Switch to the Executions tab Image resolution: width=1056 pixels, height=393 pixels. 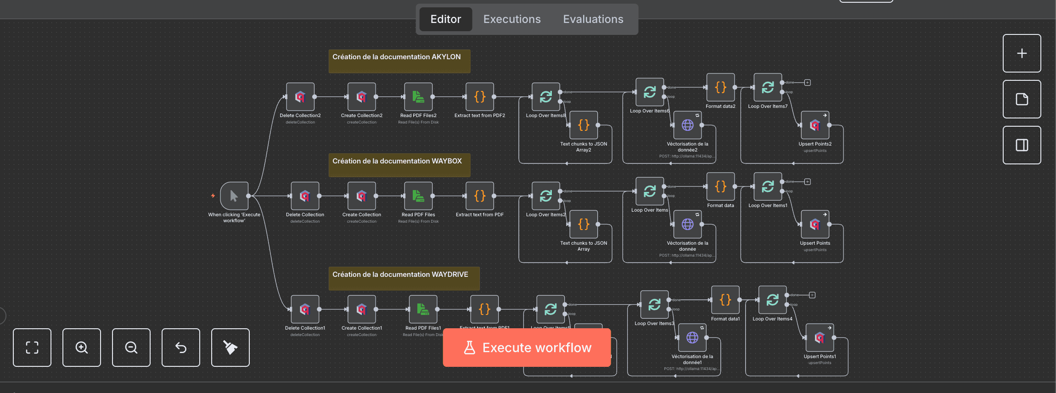coord(512,19)
